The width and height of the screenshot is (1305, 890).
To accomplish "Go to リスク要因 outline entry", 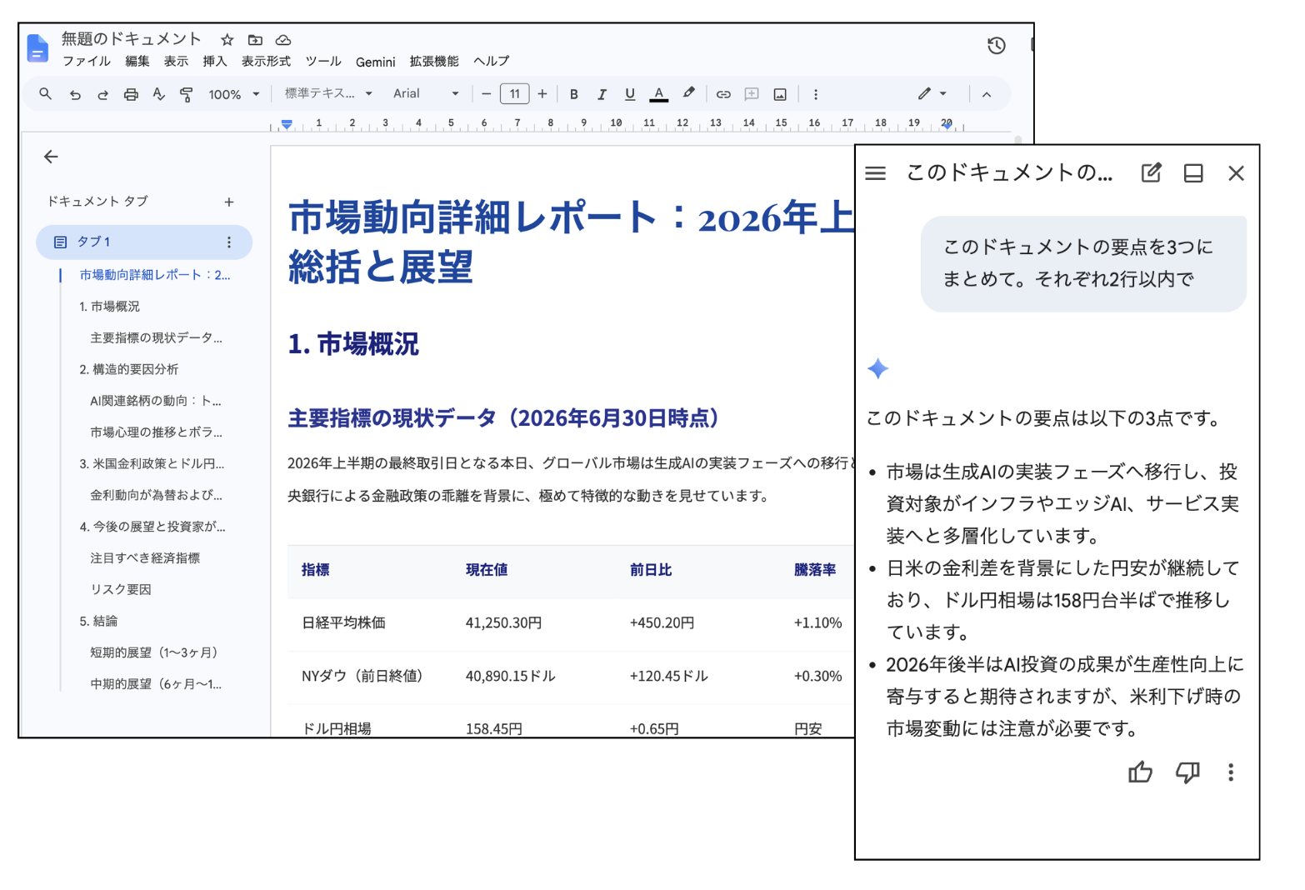I will click(121, 590).
